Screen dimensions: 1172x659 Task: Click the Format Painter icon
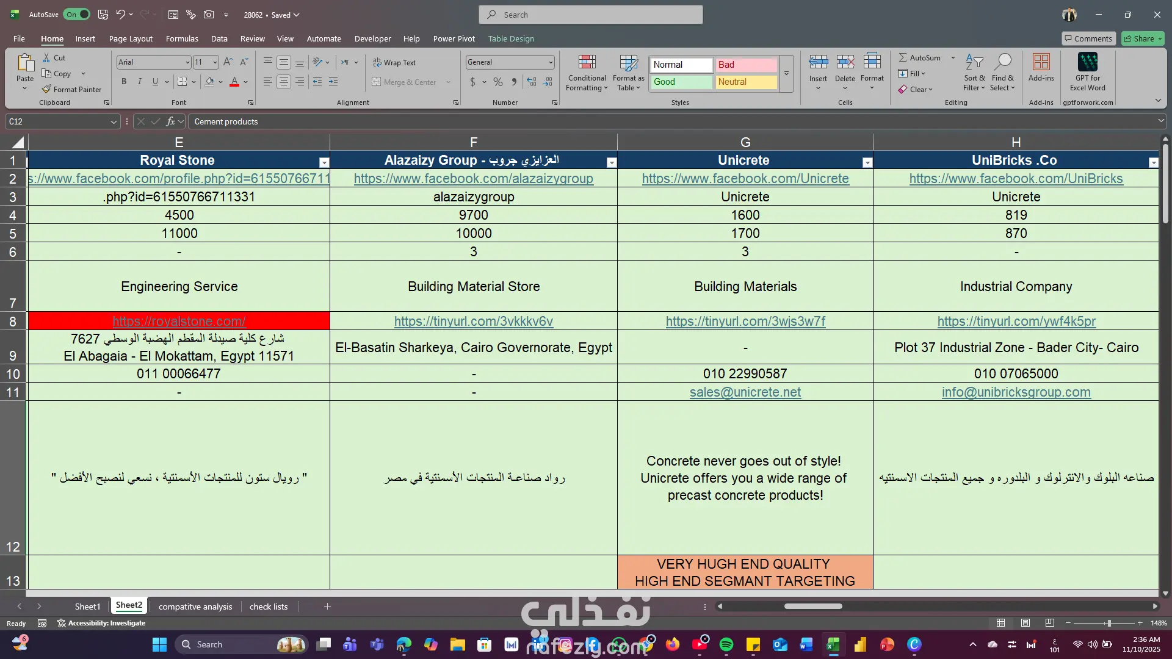pyautogui.click(x=46, y=89)
